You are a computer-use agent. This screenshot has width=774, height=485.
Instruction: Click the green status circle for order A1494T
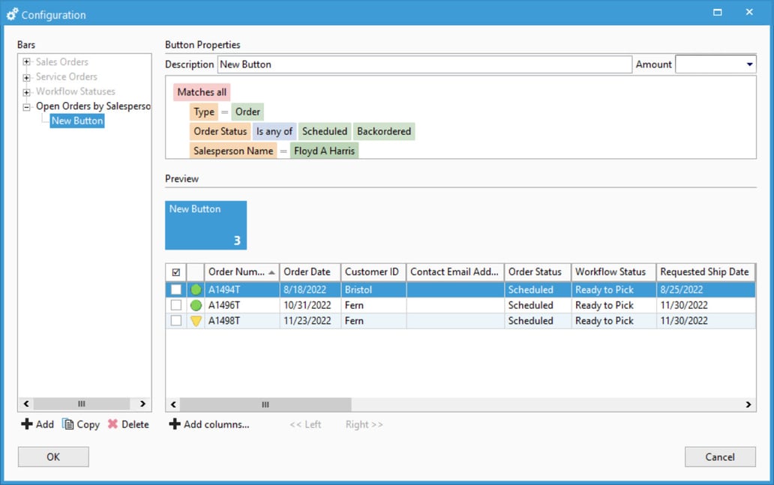tap(194, 289)
